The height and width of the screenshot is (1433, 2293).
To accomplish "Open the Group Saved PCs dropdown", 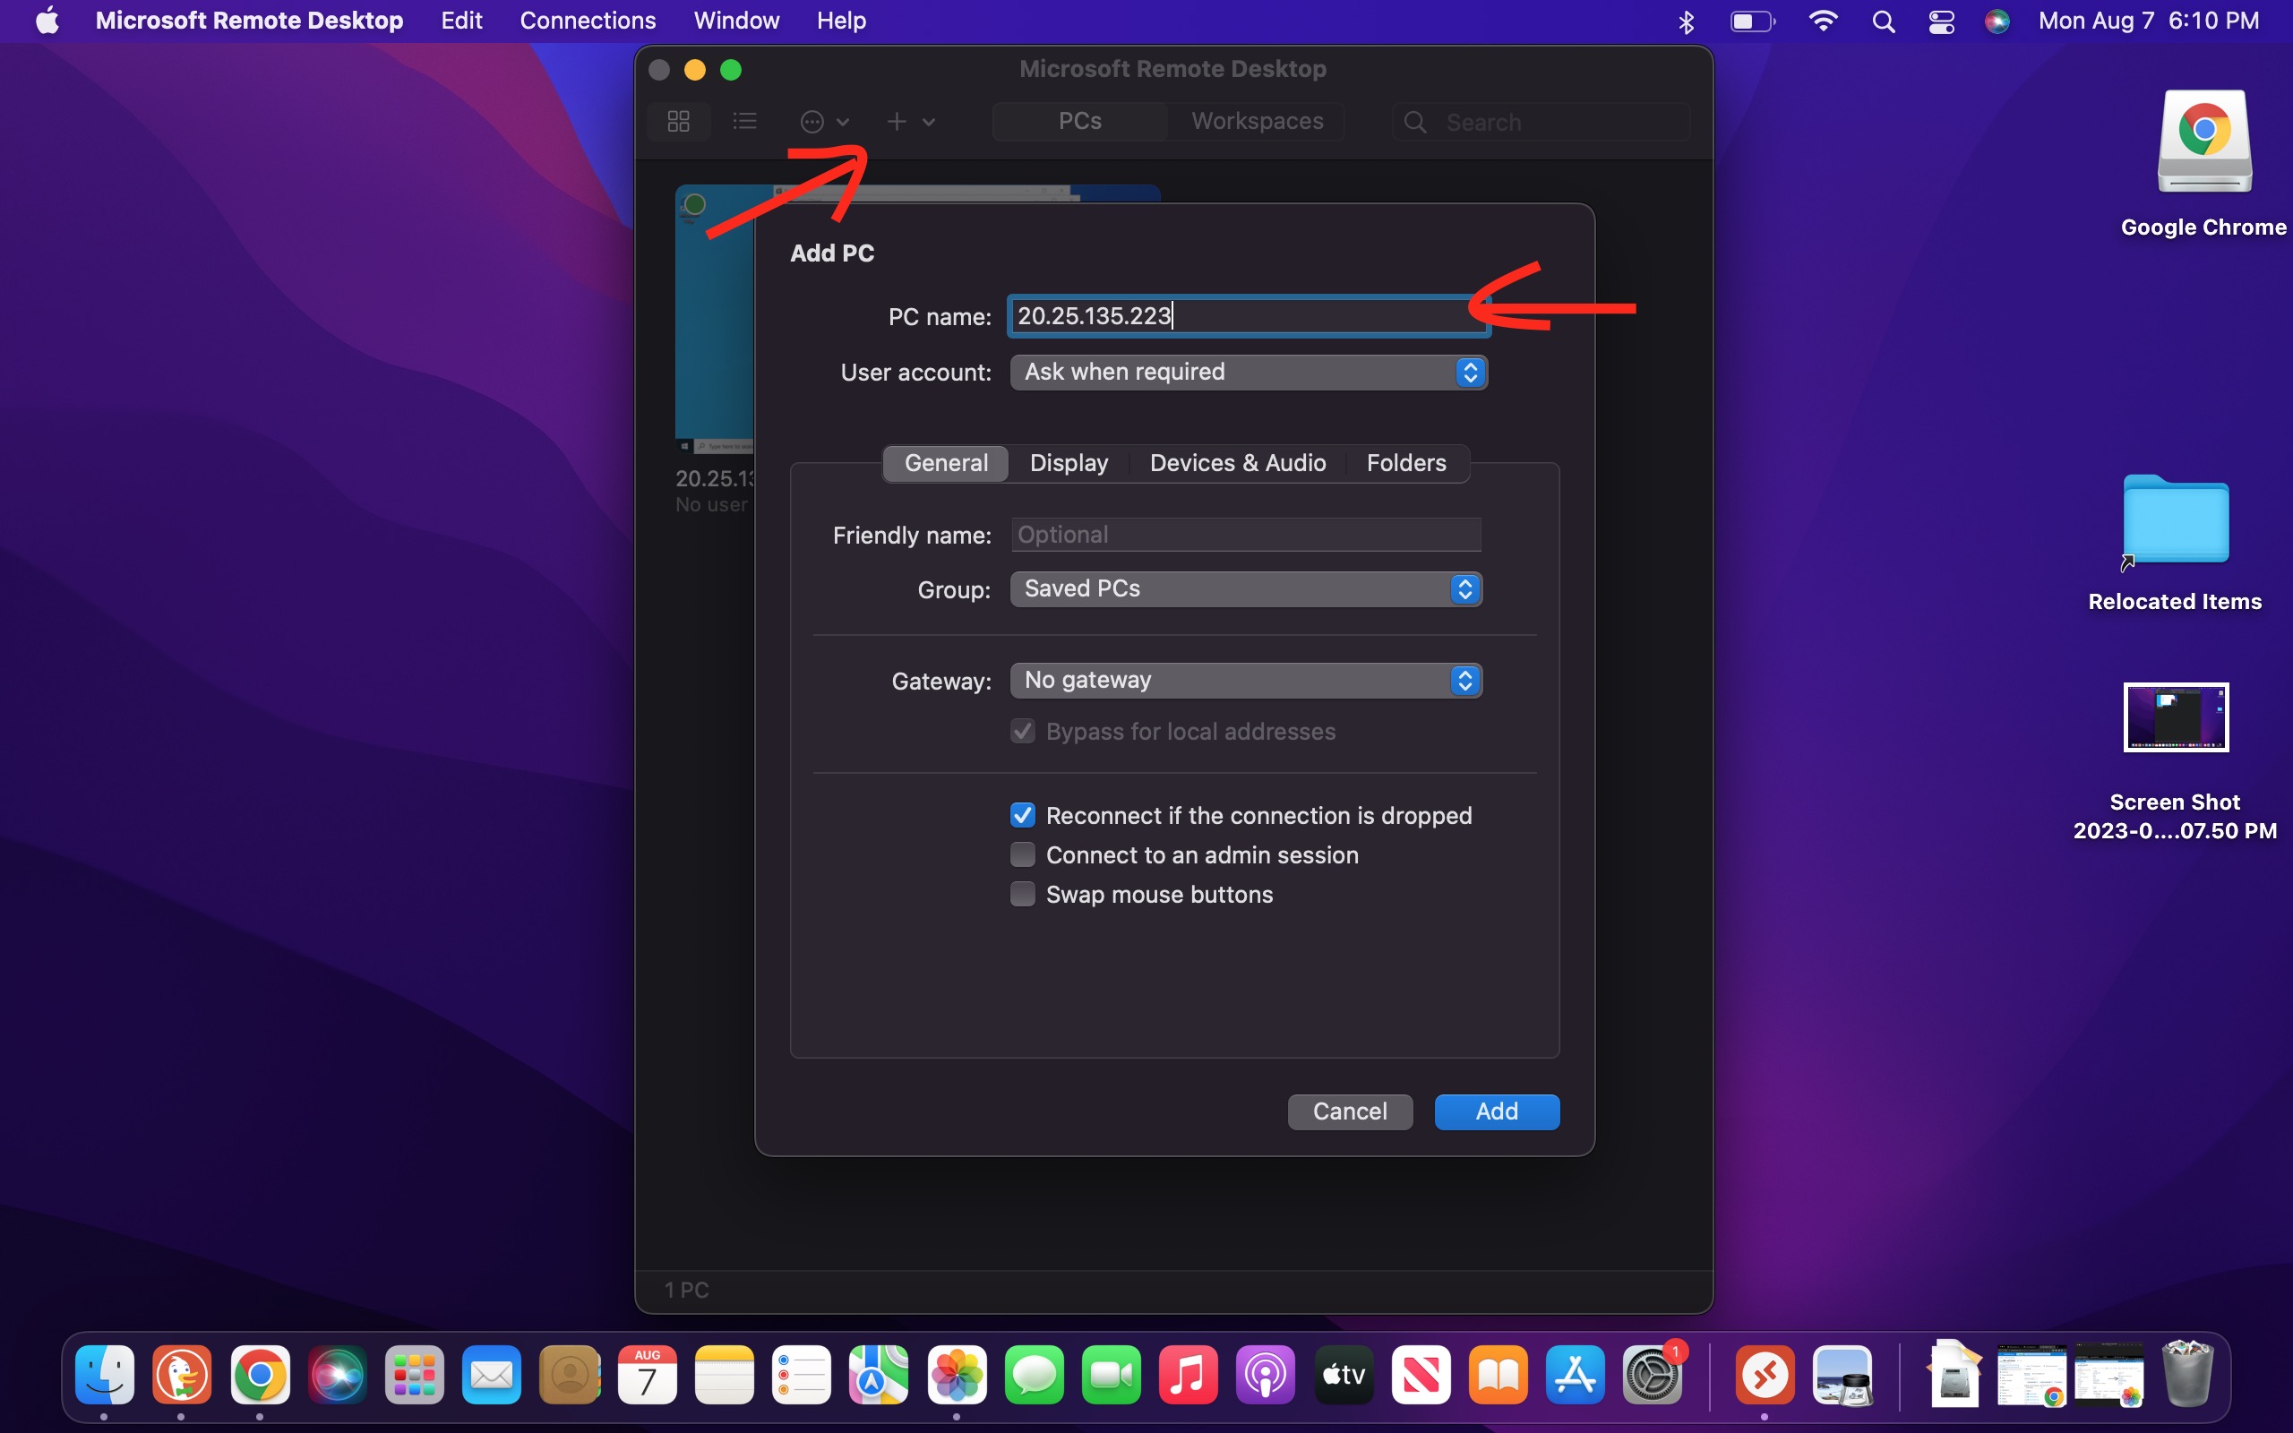I will pos(1246,588).
